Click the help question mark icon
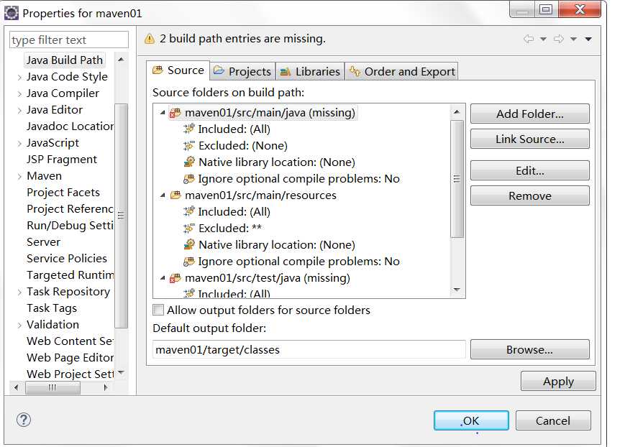The height and width of the screenshot is (447, 625). point(24,420)
